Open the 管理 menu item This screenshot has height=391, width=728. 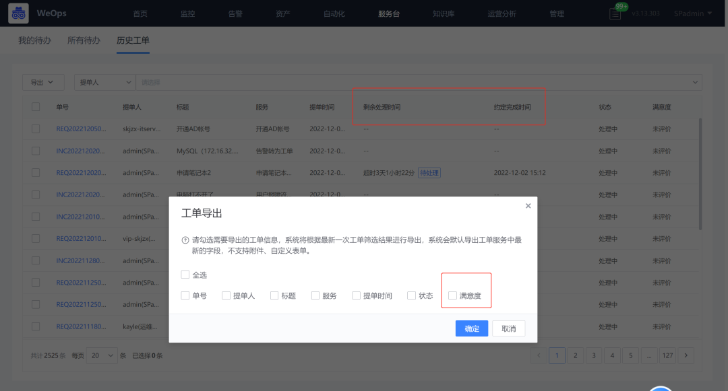click(557, 14)
